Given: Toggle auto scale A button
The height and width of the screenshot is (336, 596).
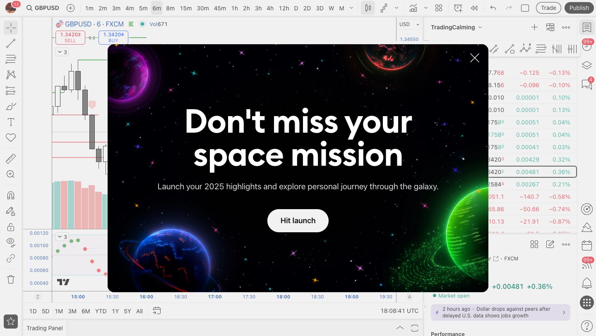Looking at the screenshot, I should (410, 297).
